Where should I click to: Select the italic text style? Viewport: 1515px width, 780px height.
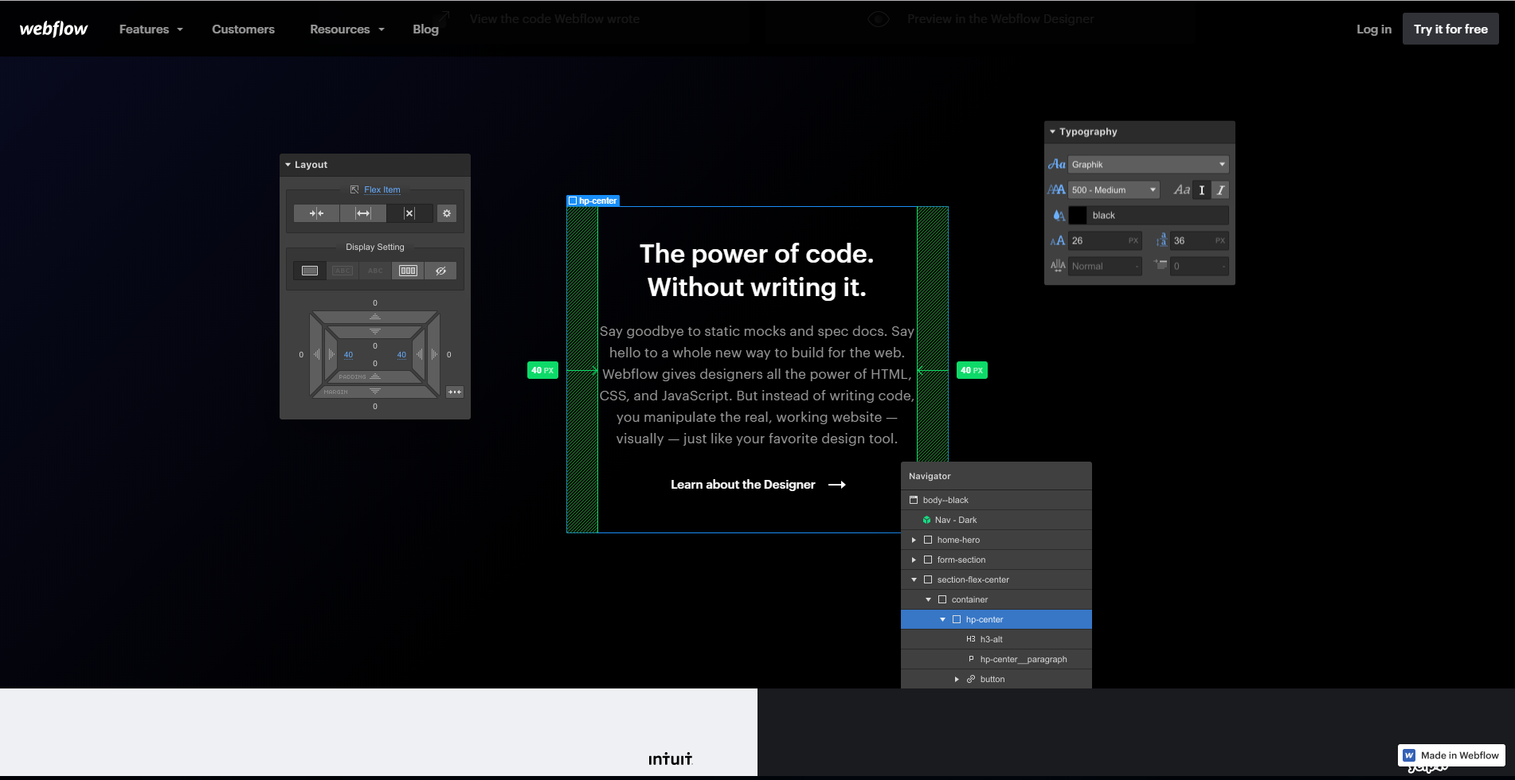tap(1220, 190)
